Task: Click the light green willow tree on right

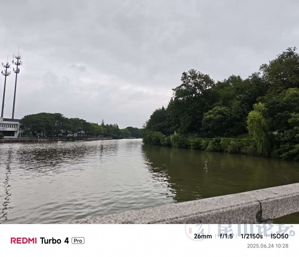Action: click(x=258, y=126)
